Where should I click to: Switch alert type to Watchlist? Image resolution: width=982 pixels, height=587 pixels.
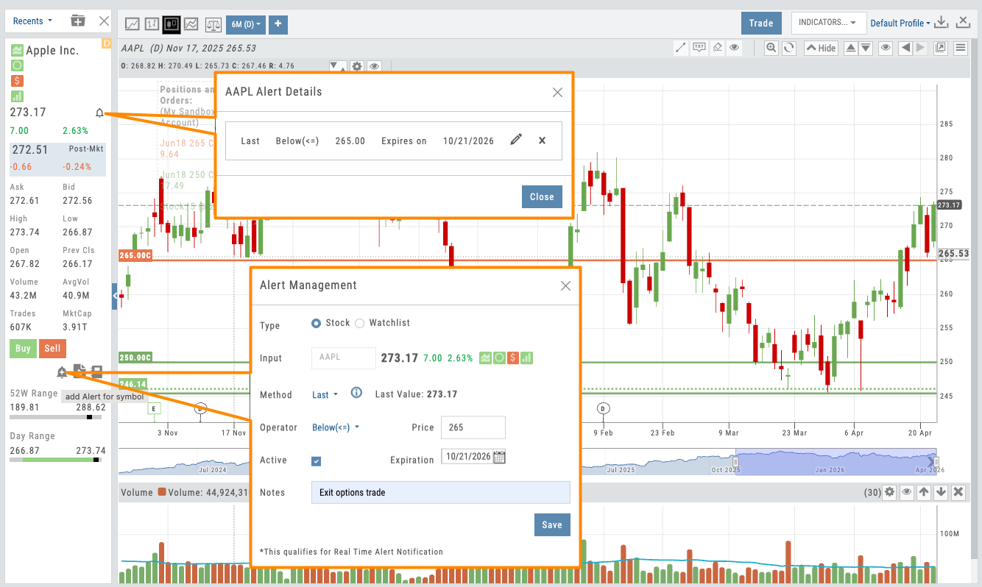coord(359,323)
